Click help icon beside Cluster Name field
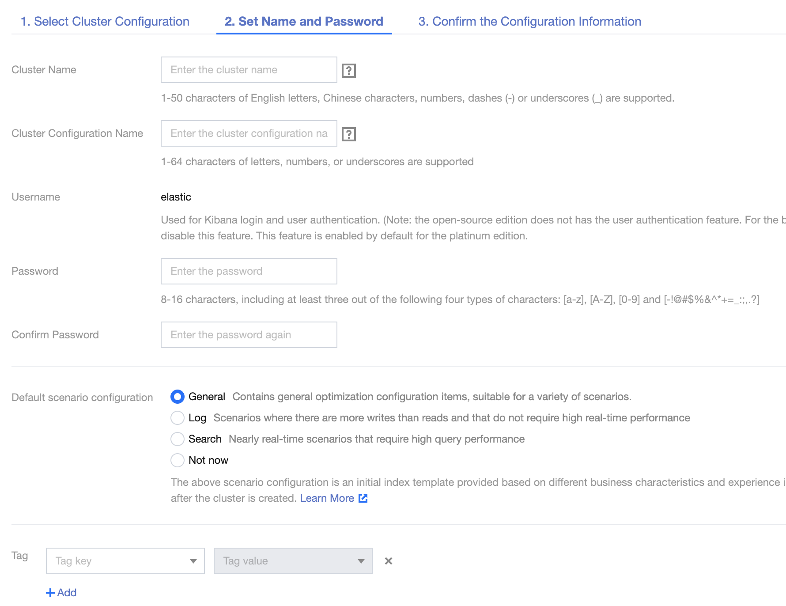Image resolution: width=786 pixels, height=606 pixels. tap(349, 70)
